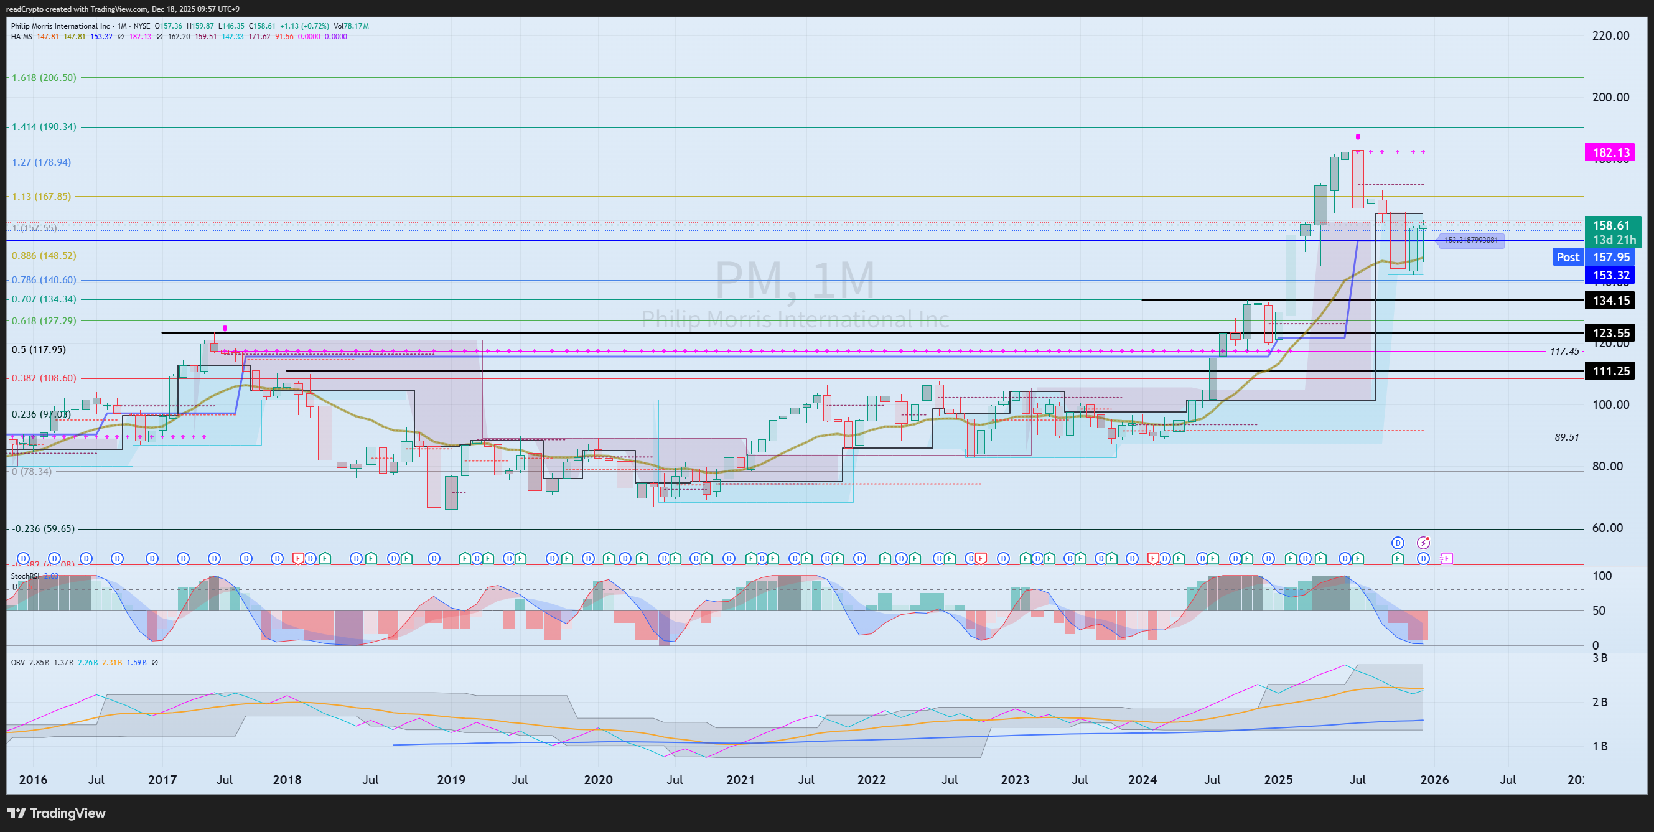The width and height of the screenshot is (1654, 832).
Task: Click the blue 153.32 price label
Action: (x=1610, y=275)
